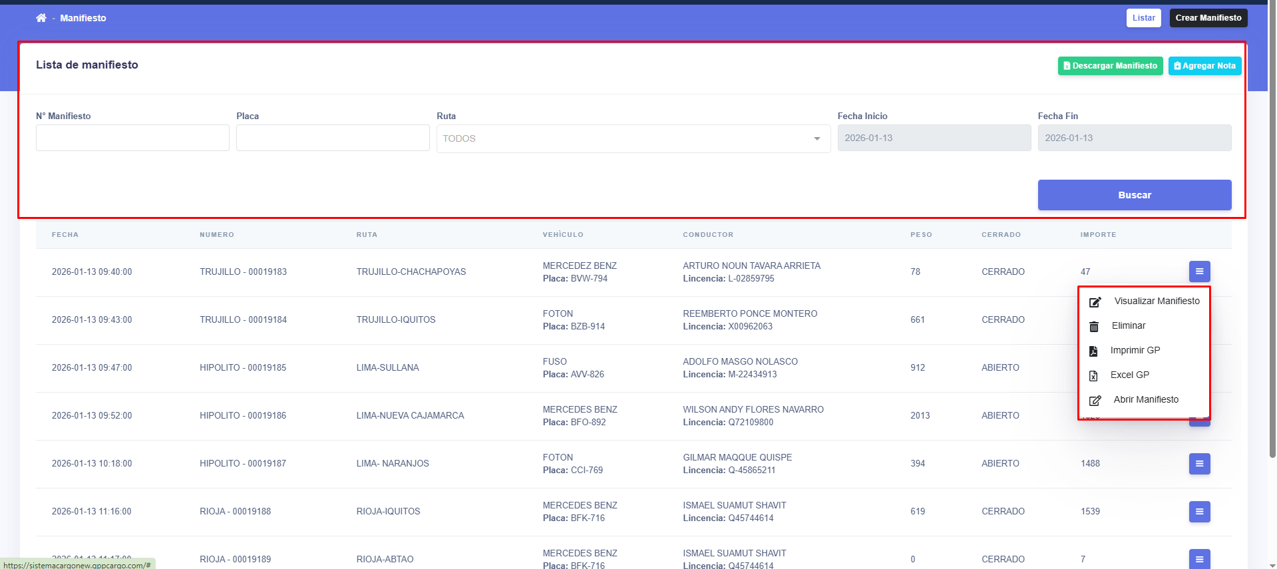The width and height of the screenshot is (1277, 569).
Task: Open actions menu for manifest RIOJA - 00019189
Action: [x=1199, y=559]
